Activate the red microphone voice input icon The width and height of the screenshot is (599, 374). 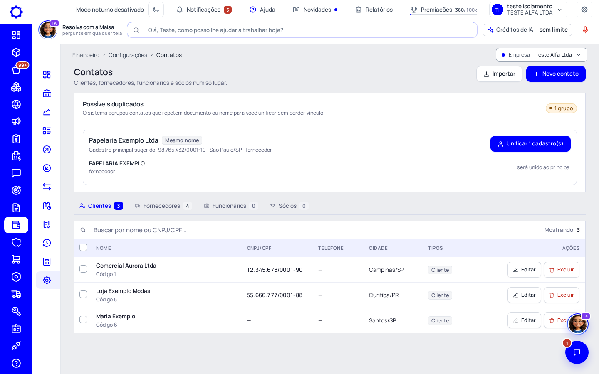tap(585, 30)
